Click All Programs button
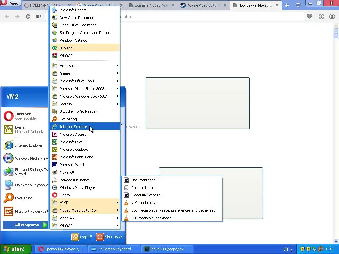Viewport: 339px width, 254px height. 25,225
